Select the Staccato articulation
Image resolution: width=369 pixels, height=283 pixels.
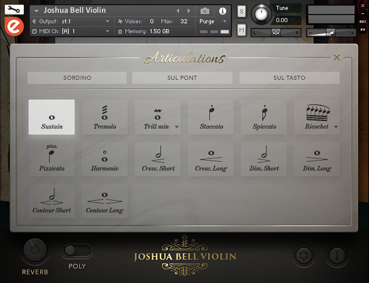[x=211, y=117]
